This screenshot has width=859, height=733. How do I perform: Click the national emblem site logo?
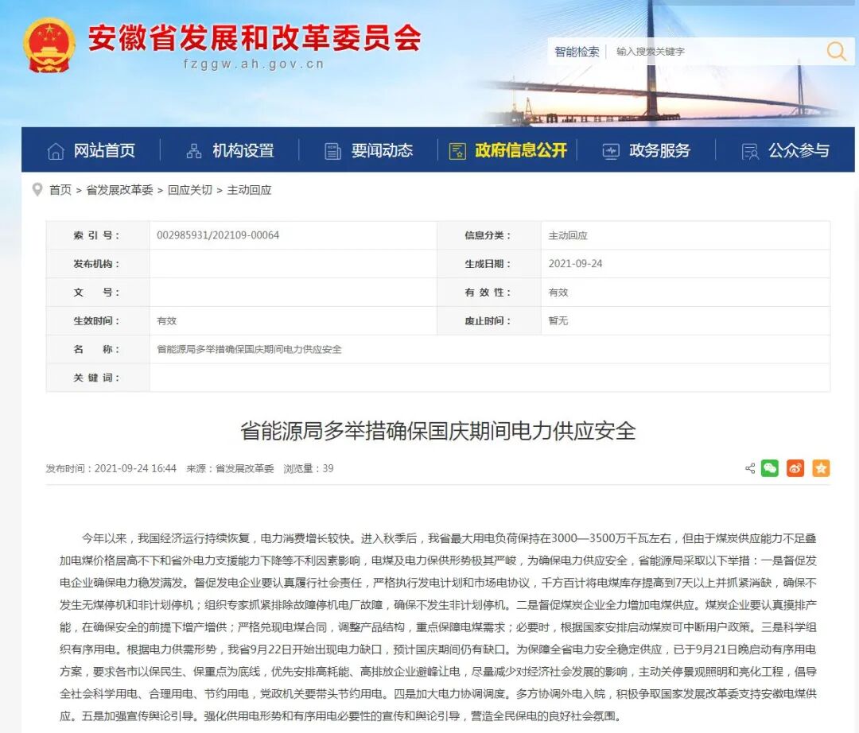point(49,45)
